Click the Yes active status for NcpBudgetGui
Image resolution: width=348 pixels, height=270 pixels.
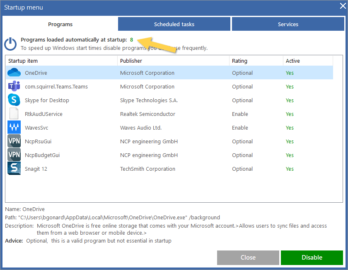coord(290,155)
